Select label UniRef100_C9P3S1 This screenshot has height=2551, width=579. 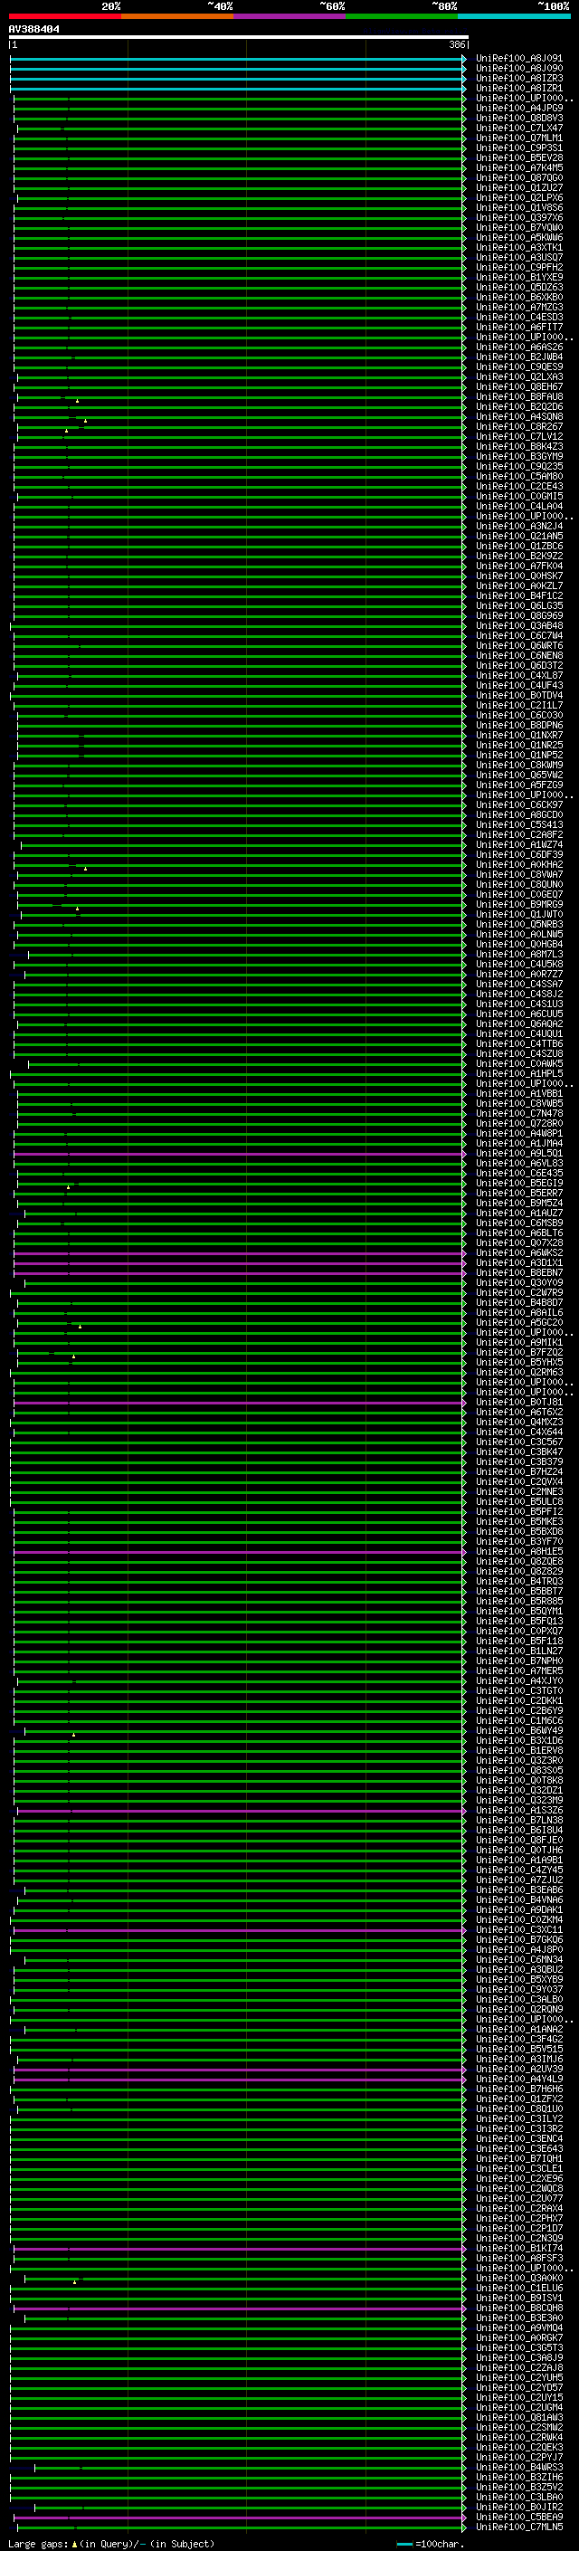518,148
